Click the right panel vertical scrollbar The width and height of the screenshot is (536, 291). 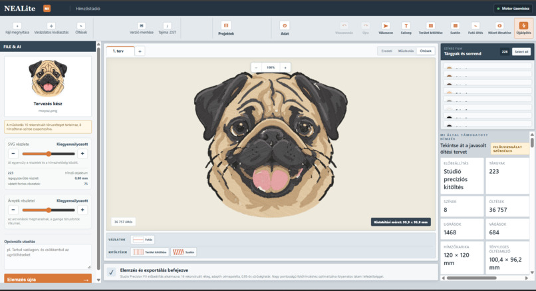click(x=532, y=143)
